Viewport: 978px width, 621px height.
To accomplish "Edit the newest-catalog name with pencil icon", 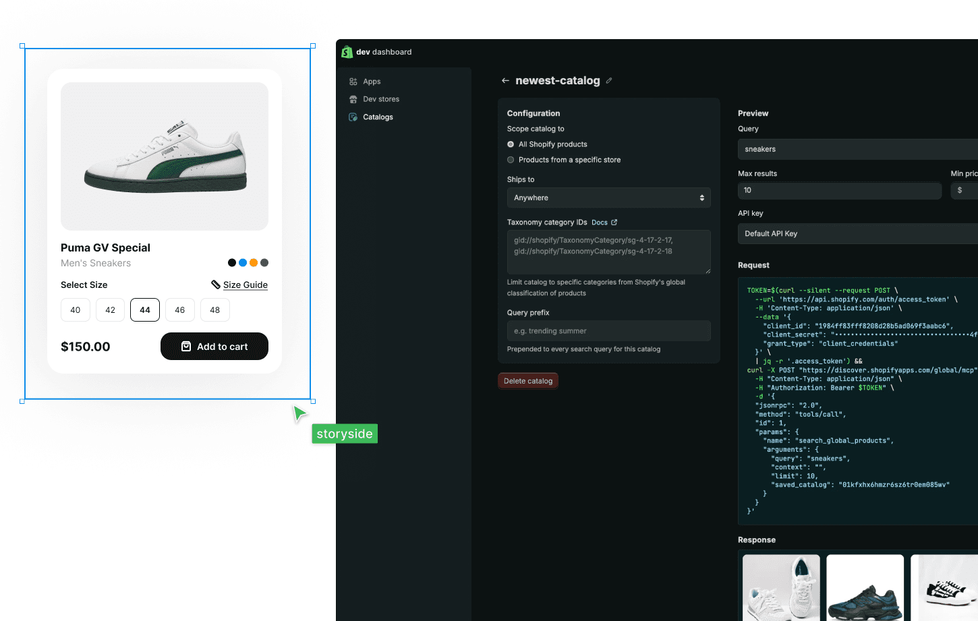I will point(609,80).
